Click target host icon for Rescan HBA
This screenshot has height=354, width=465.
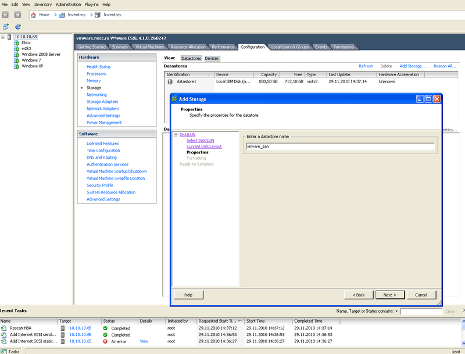(x=63, y=328)
